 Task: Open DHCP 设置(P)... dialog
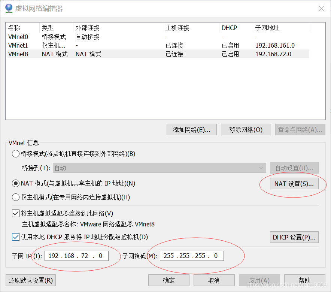(294, 237)
